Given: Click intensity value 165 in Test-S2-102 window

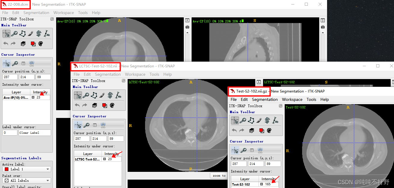Looking at the screenshot, I should 268,184.
